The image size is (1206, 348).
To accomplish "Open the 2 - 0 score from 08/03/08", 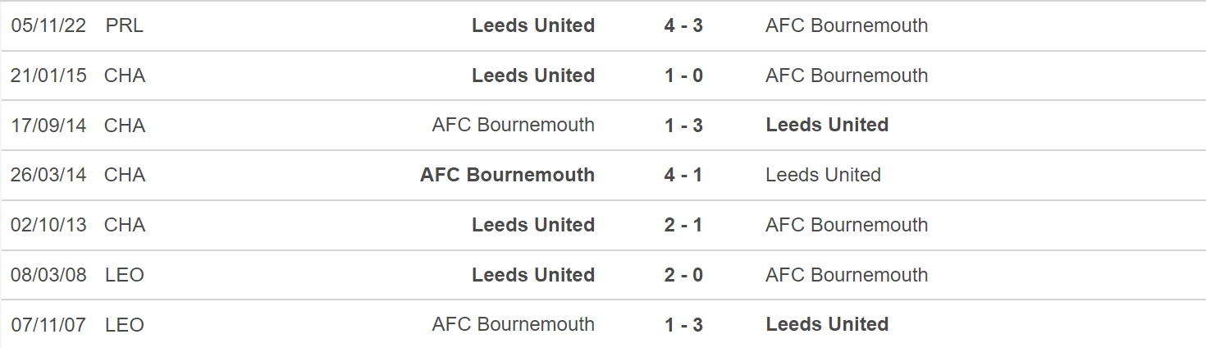I will click(x=683, y=275).
